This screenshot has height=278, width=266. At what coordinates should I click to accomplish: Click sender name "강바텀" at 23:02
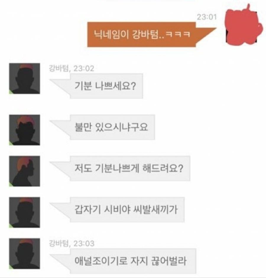pyautogui.click(x=59, y=68)
